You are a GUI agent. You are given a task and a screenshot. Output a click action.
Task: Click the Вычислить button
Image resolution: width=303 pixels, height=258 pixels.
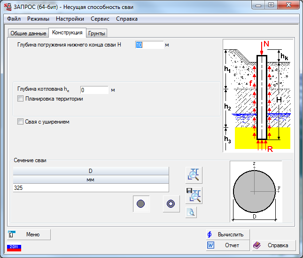[x=228, y=235]
